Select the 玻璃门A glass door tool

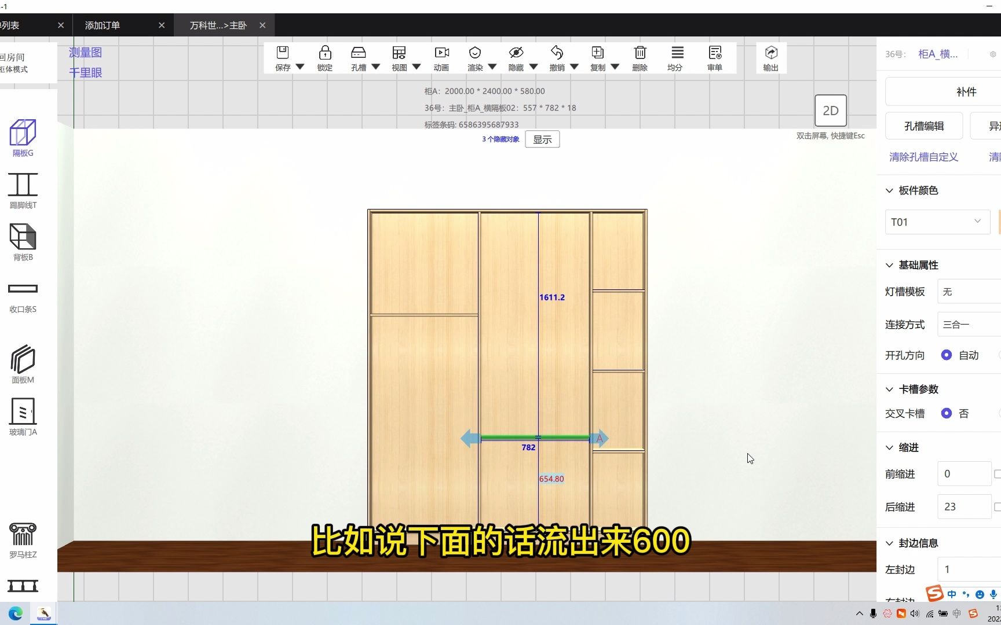point(23,417)
